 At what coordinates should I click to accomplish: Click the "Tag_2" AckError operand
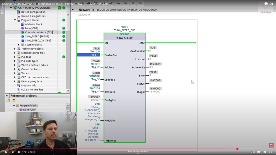[95, 67]
